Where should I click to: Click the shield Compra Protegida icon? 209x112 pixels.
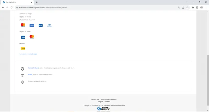22,69
